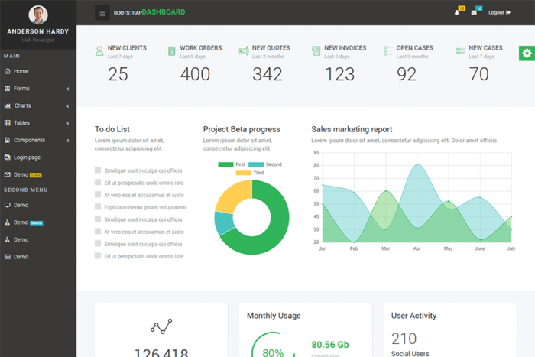Click the teal donut chart segment
Image resolution: width=535 pixels, height=357 pixels.
click(223, 223)
